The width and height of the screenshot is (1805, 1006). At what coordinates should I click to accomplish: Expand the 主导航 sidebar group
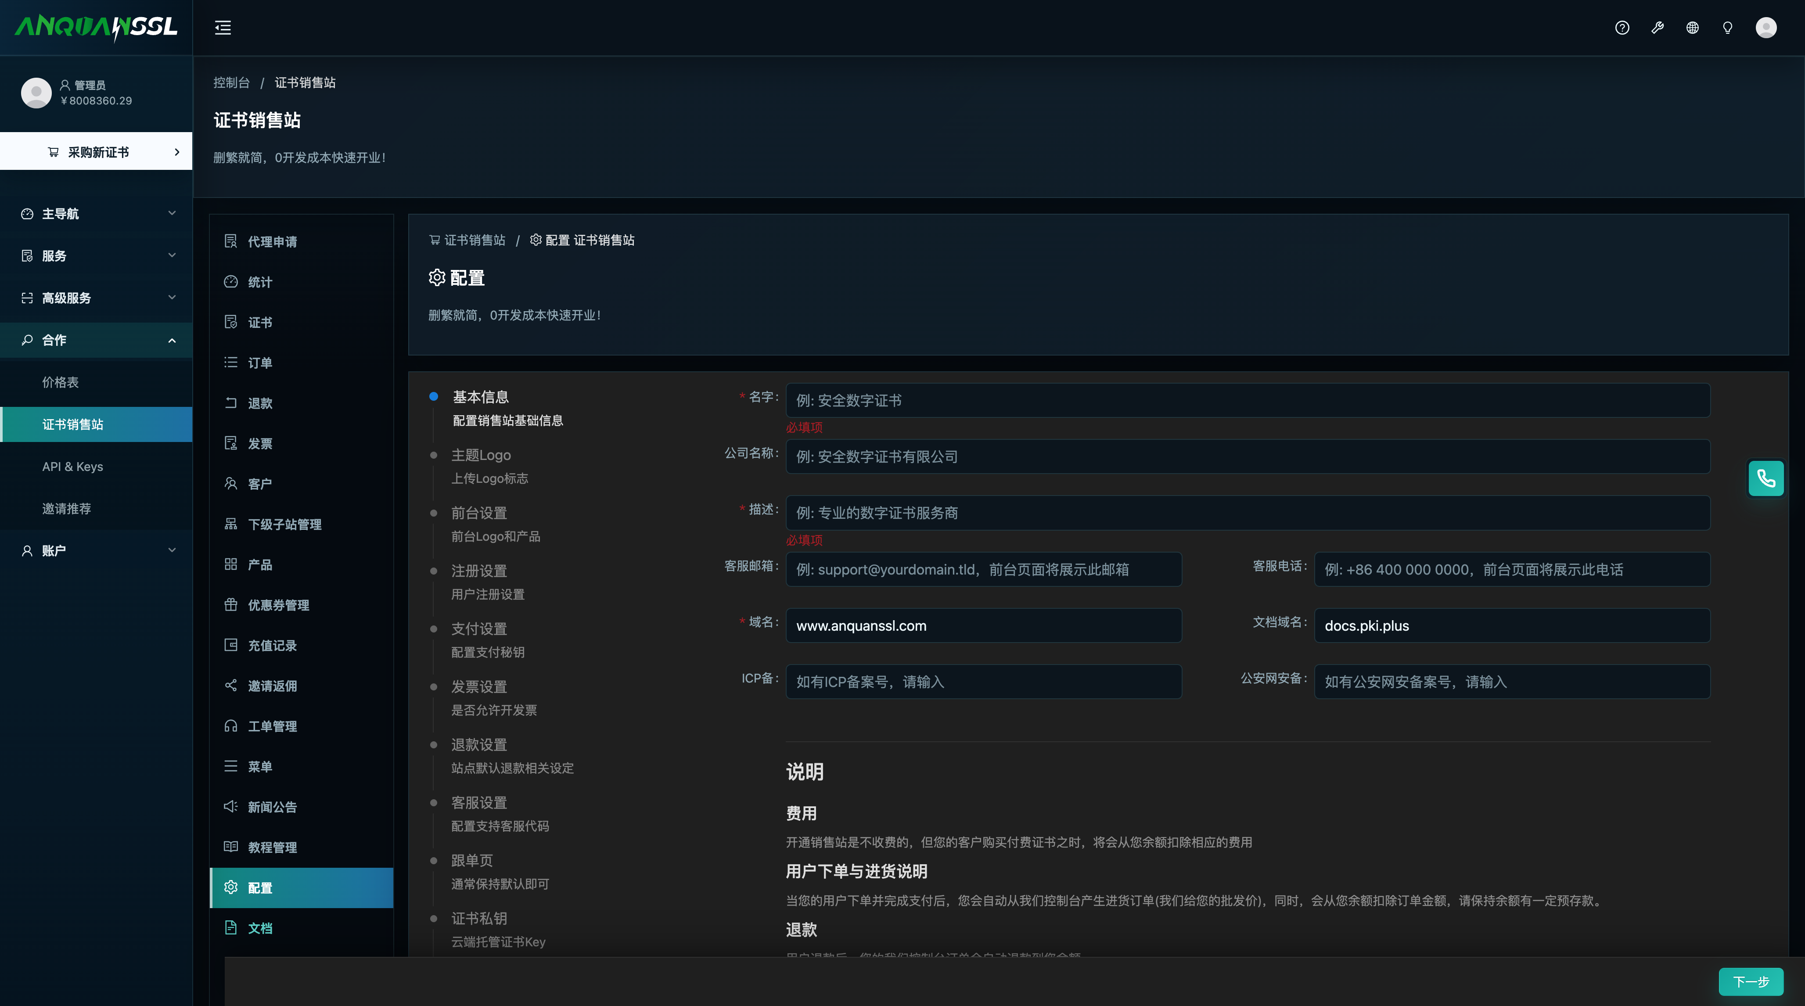(x=96, y=214)
